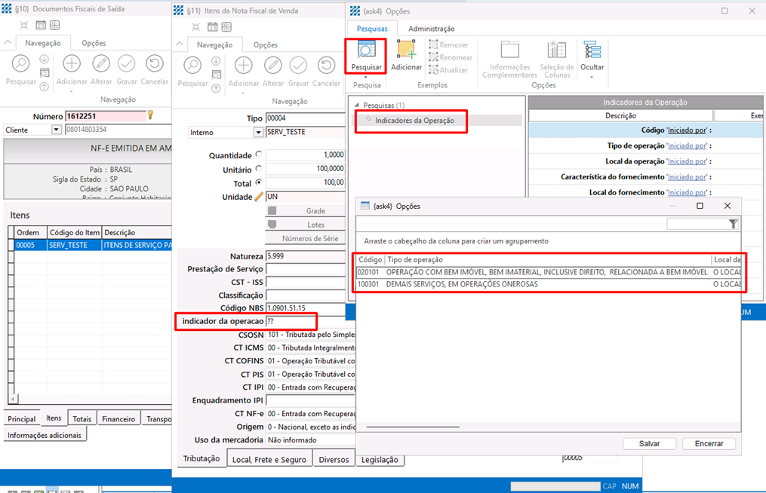
Task: Select the Total radio button
Action: click(259, 183)
